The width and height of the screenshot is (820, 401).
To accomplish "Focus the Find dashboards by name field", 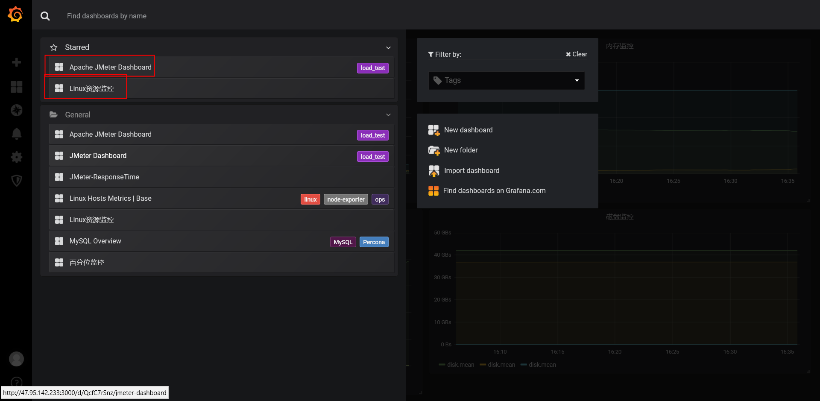I will tap(107, 16).
